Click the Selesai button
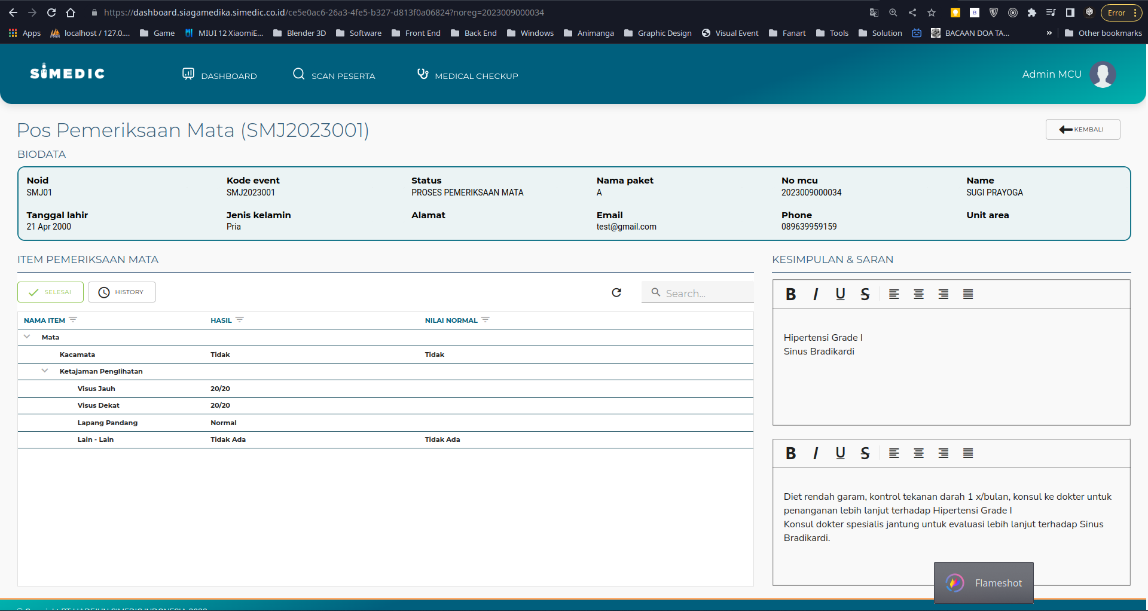This screenshot has height=611, width=1148. [x=50, y=292]
